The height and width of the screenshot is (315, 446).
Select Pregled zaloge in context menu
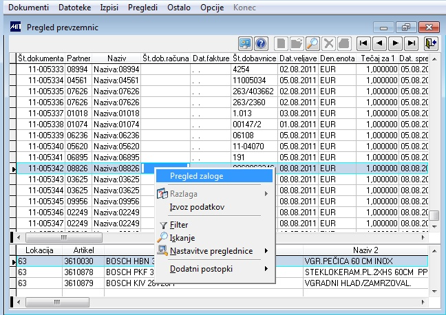point(196,175)
